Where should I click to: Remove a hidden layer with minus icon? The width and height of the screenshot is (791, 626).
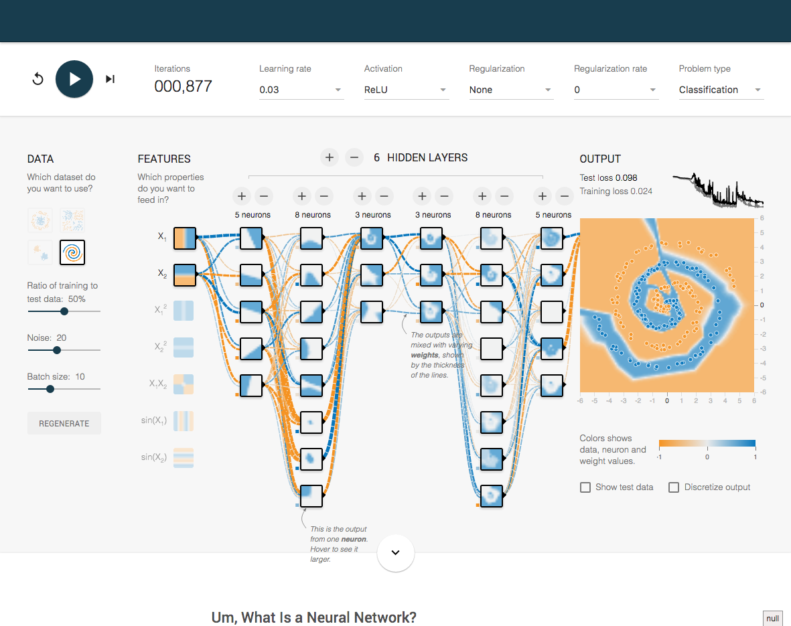coord(354,157)
